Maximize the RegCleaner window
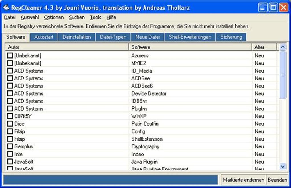291x188 pixels. (x=273, y=8)
